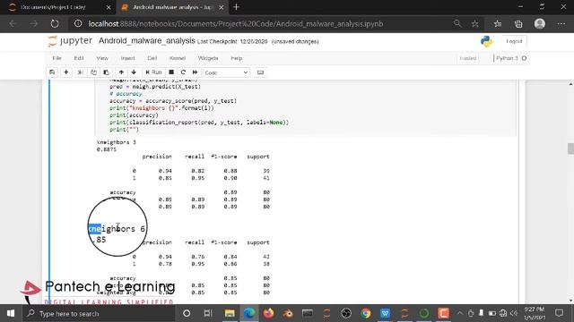Open Google Chrome from the taskbar
The image size is (574, 322).
tap(365, 313)
